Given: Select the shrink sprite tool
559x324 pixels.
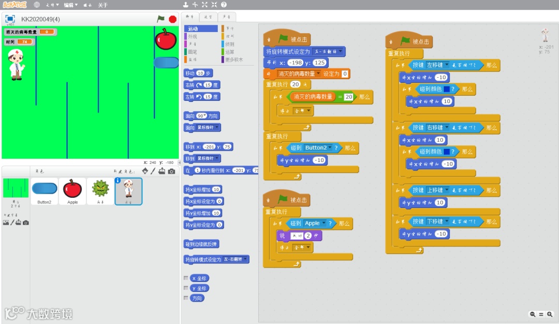Looking at the screenshot, I should (x=214, y=5).
